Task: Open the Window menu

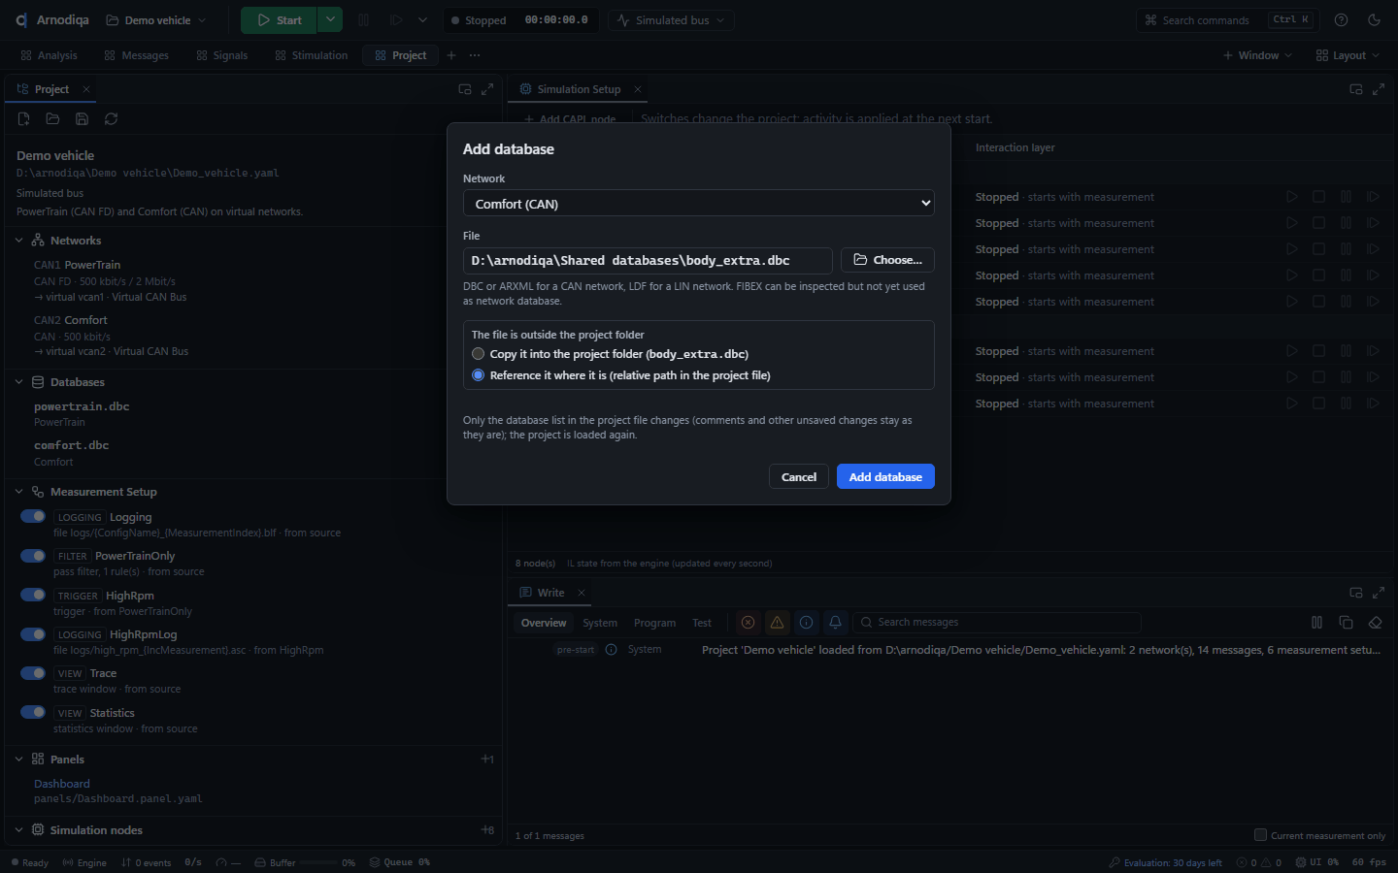Action: (1257, 55)
